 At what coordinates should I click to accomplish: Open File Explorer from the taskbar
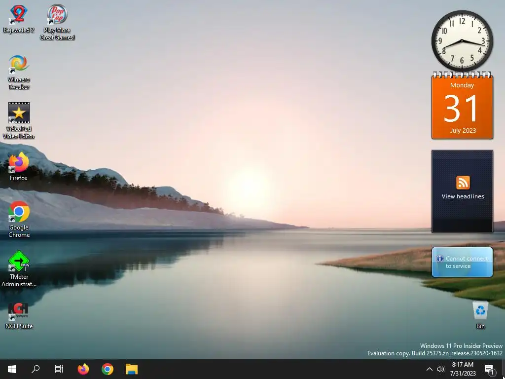click(x=131, y=369)
